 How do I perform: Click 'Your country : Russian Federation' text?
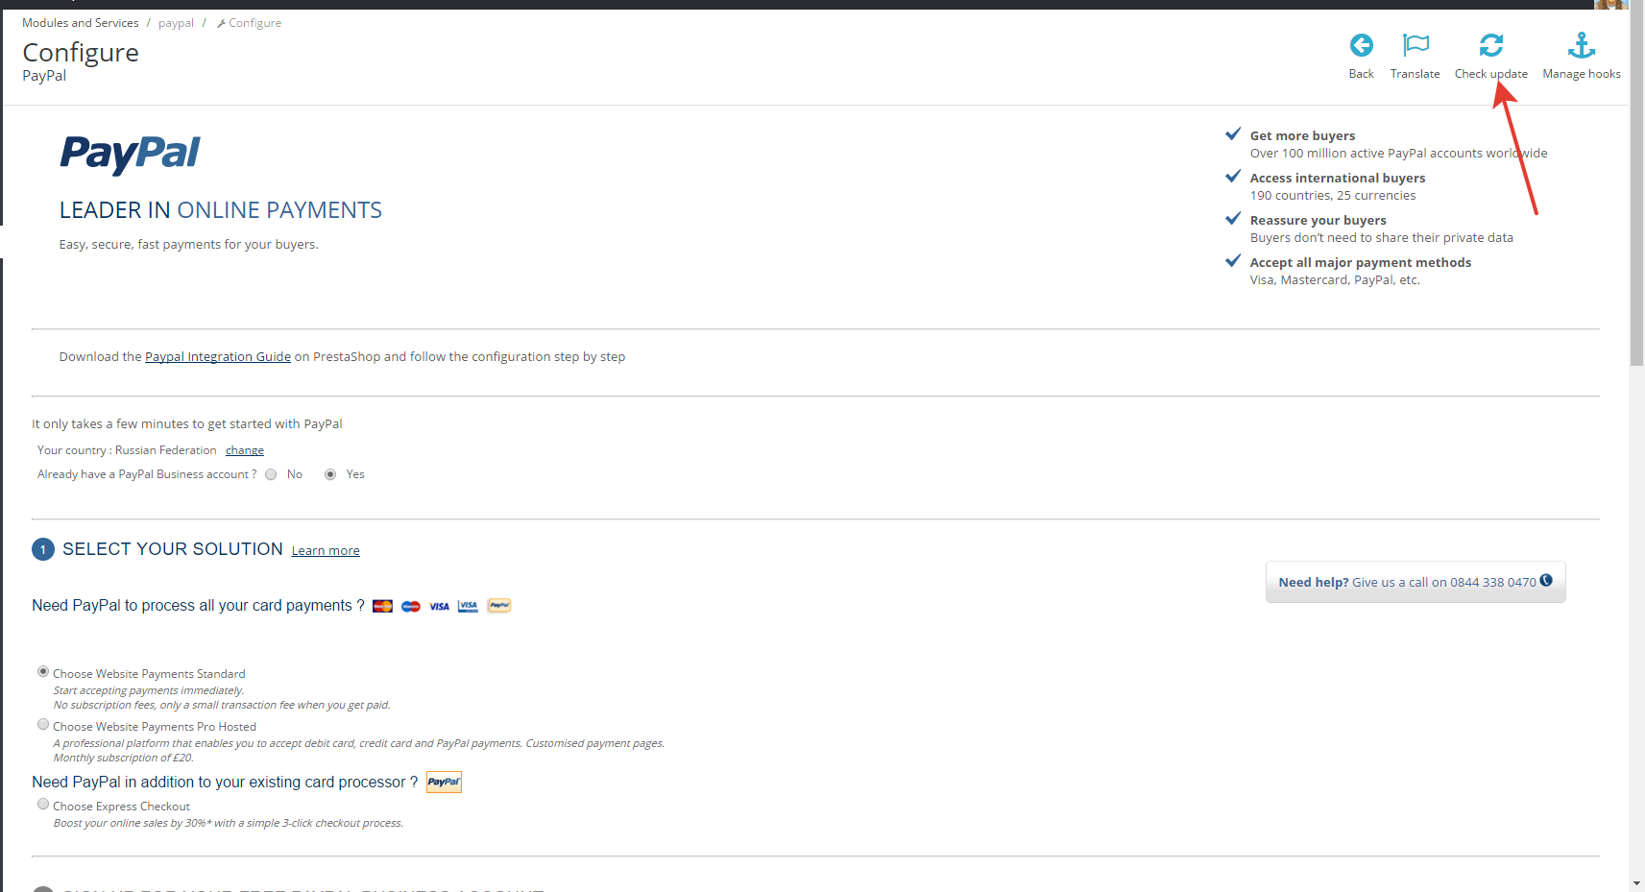[127, 450]
